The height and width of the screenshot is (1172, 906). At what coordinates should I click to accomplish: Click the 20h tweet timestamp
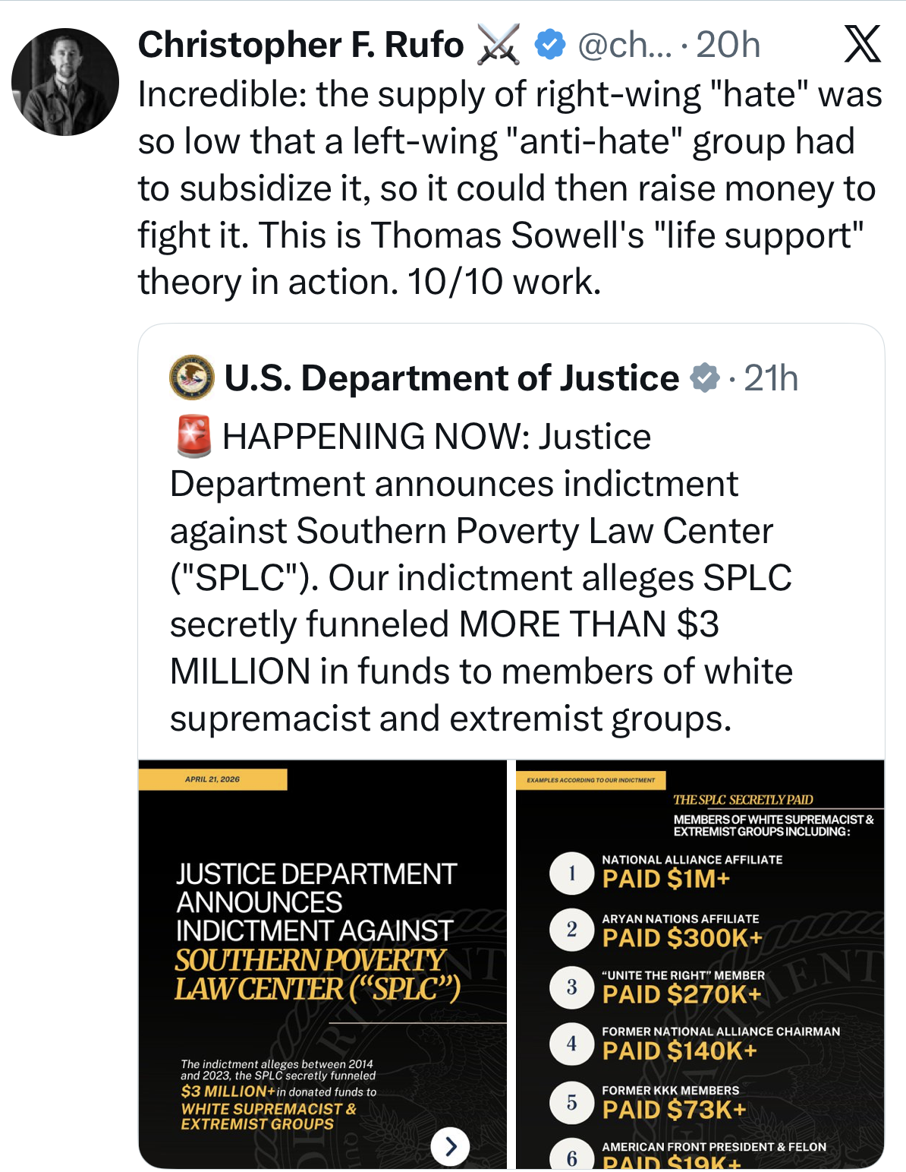point(728,44)
